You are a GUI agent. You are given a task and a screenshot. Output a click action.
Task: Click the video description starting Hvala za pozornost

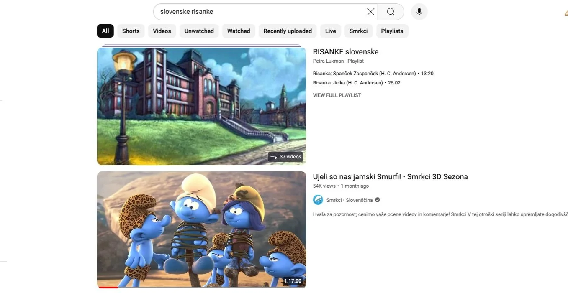tap(440, 214)
